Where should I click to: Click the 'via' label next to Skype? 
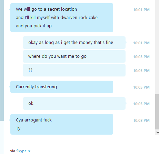(13, 151)
